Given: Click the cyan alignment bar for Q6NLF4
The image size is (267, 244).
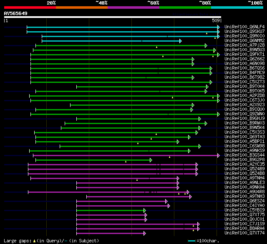Looking at the screenshot, I should (x=122, y=27).
